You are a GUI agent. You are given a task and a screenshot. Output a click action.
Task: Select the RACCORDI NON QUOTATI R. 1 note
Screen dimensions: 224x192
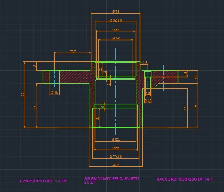click(x=184, y=179)
